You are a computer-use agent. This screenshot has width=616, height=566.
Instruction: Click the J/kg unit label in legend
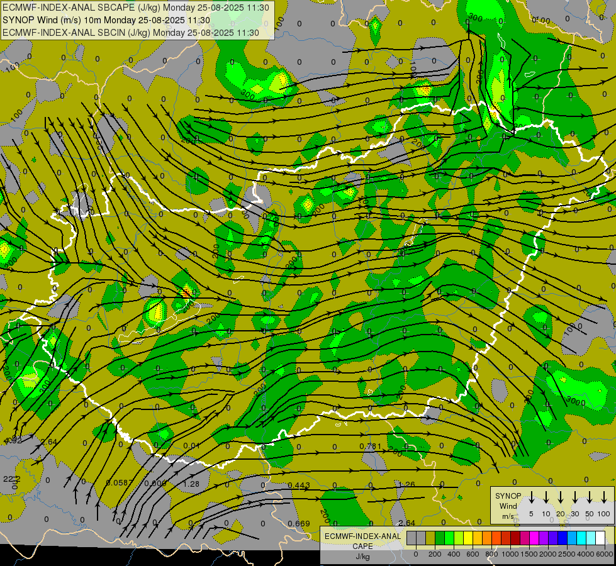coord(362,557)
